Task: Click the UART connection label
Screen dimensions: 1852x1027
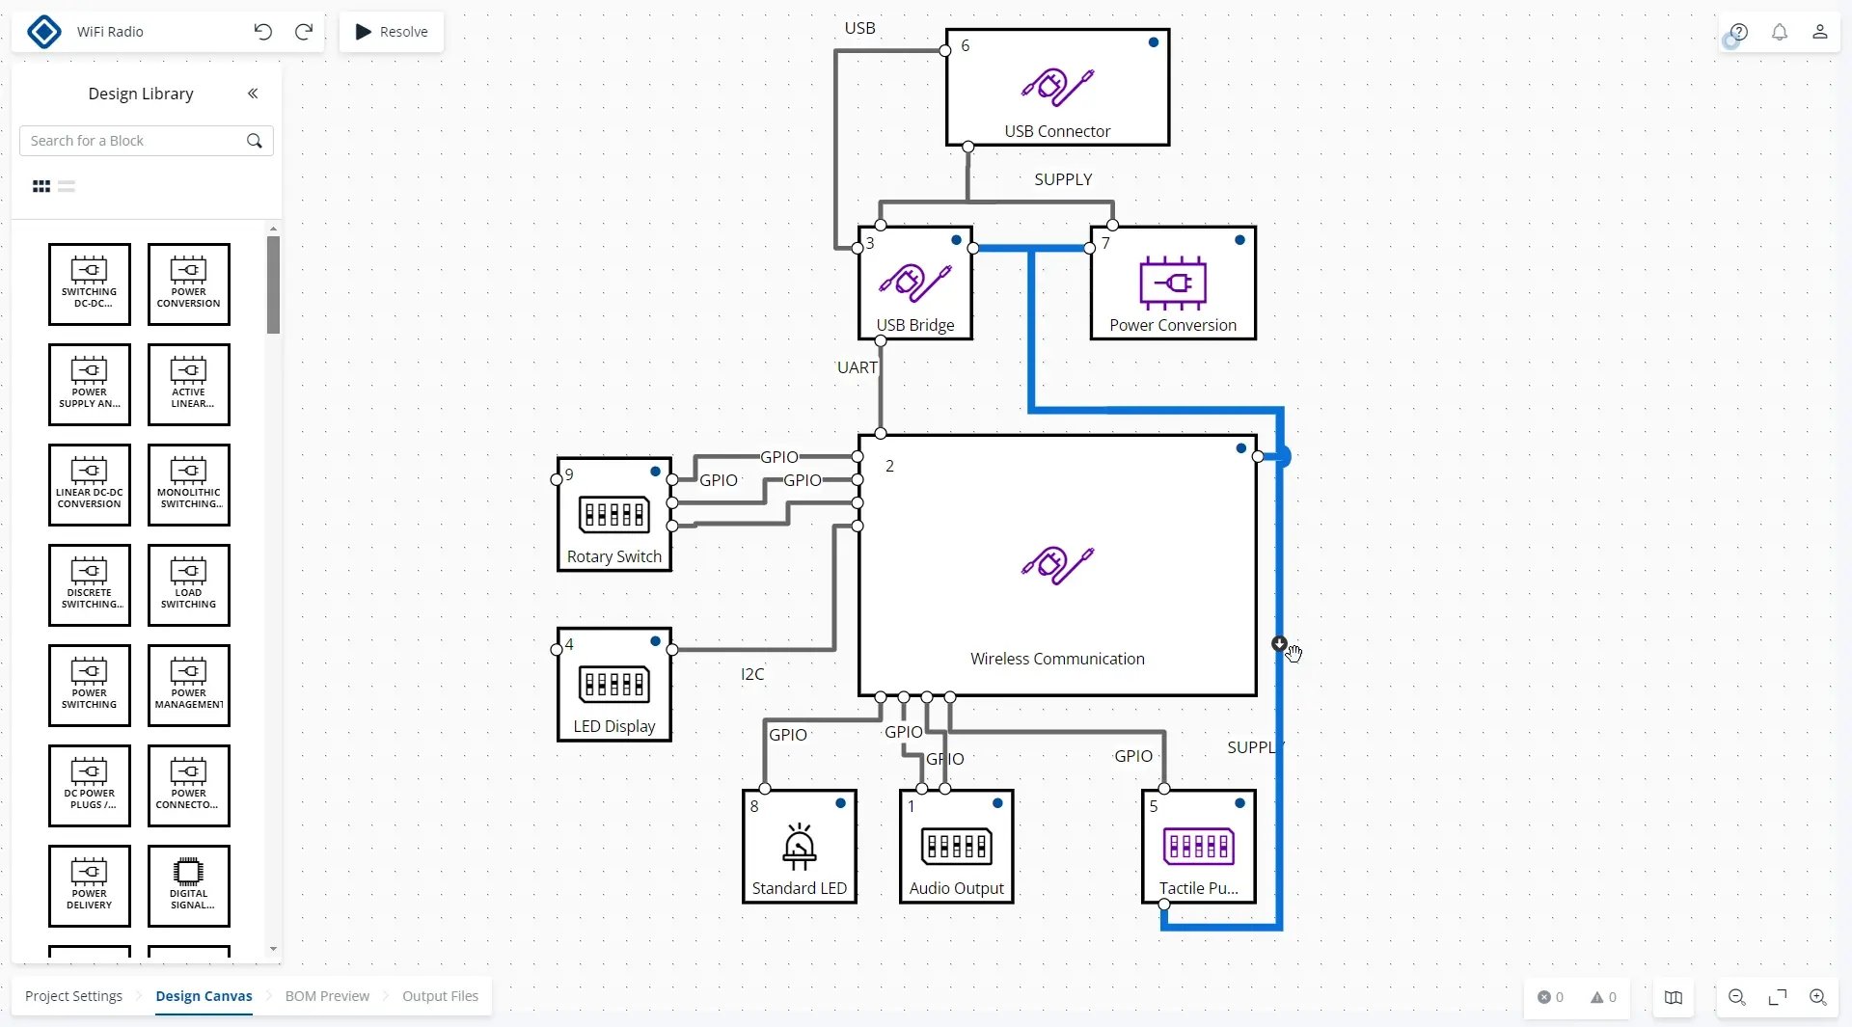Action: click(x=857, y=367)
